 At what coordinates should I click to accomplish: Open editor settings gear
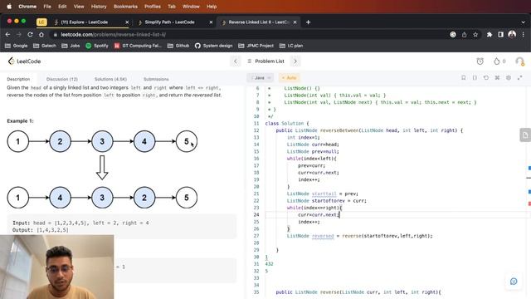pos(509,77)
